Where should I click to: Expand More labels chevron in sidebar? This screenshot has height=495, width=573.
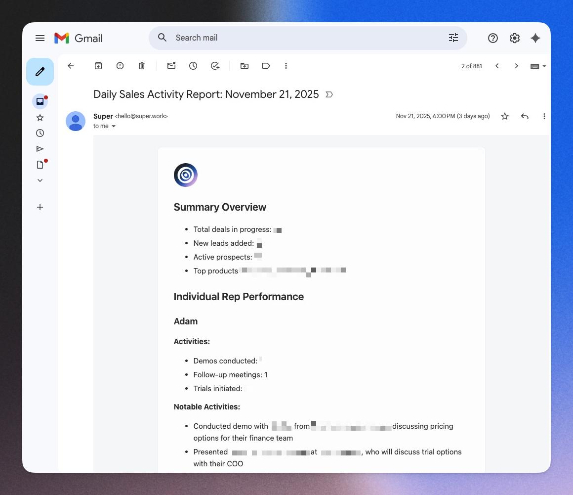click(40, 180)
